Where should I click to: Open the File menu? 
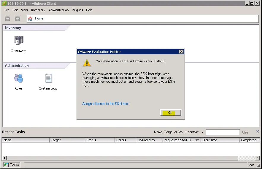tap(7, 10)
